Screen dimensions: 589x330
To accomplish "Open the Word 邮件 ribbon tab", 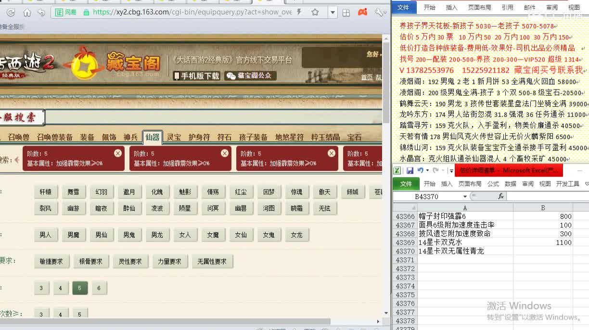I will (529, 7).
